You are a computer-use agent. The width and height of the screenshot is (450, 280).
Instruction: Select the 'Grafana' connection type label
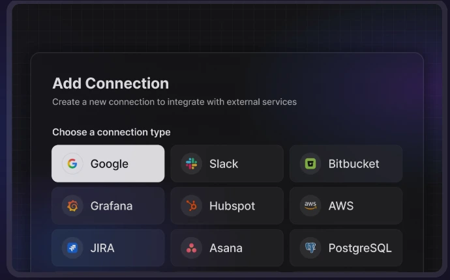tap(112, 206)
